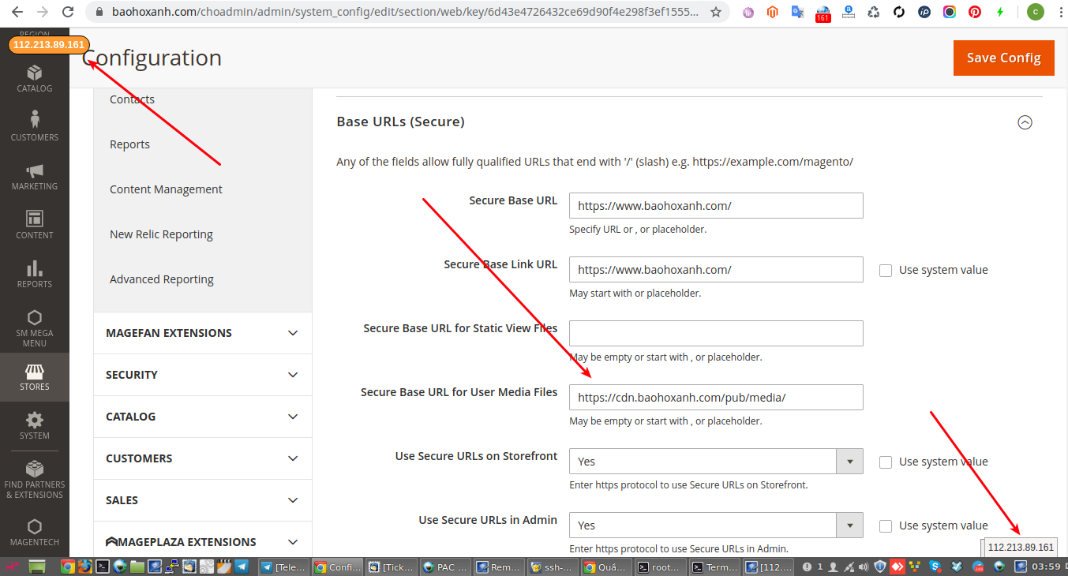
Task: Click the Secure Base URL for User Media Files field
Action: tap(716, 398)
